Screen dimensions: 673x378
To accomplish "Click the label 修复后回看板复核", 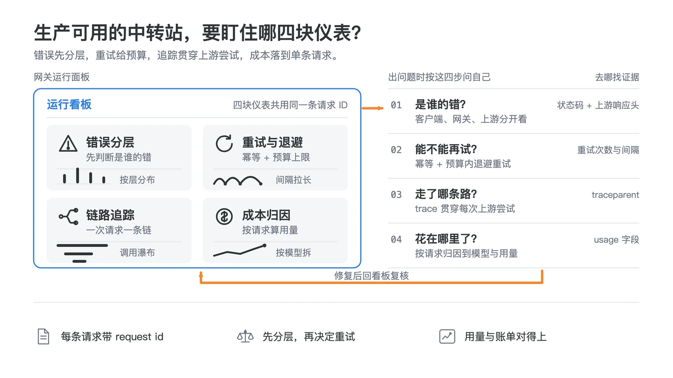I will click(372, 276).
